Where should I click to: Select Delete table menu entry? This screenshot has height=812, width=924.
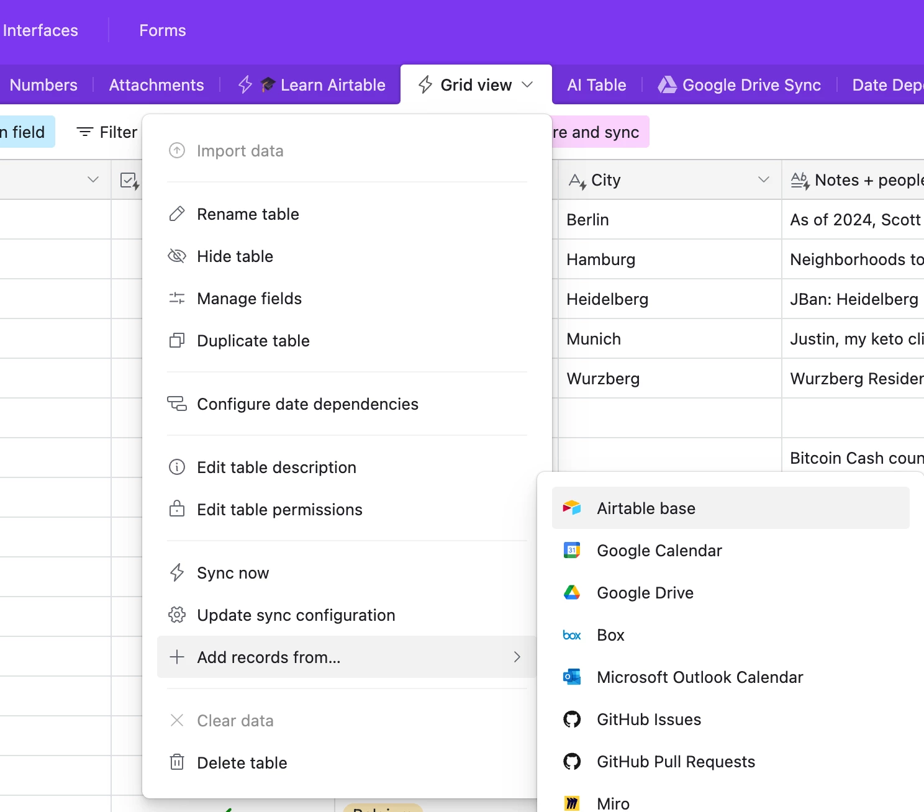[x=347, y=762]
